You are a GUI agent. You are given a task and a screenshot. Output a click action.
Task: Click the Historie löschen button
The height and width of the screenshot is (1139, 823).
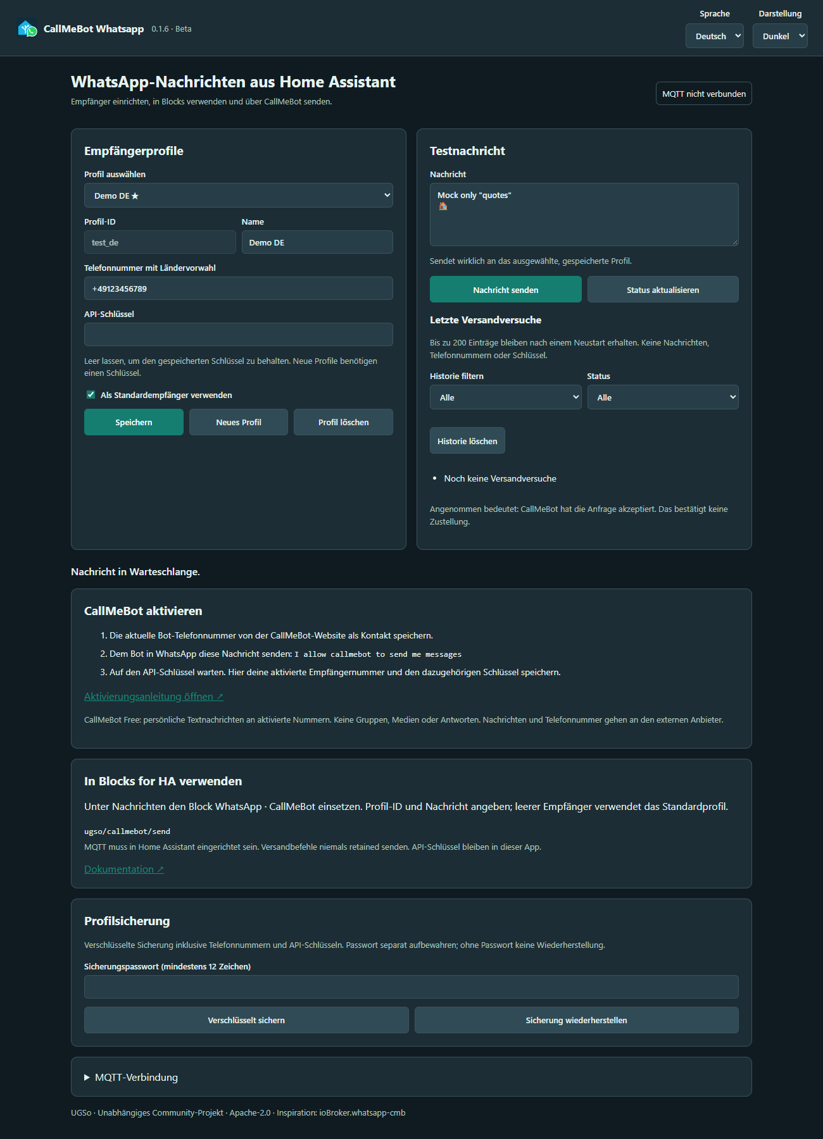tap(467, 441)
